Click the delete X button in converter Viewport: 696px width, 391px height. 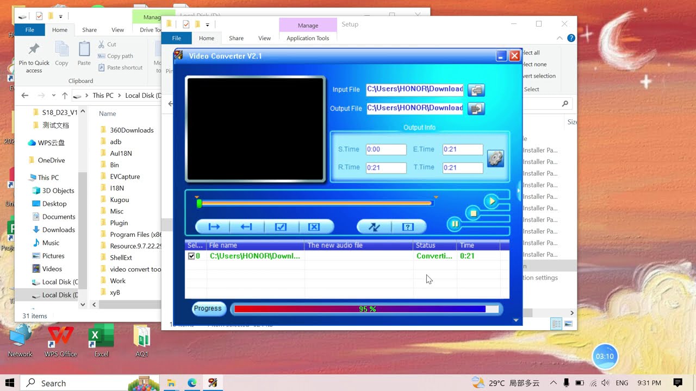(314, 227)
